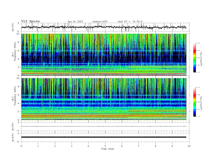Click the "ch.4(V)" axis label
Image resolution: width=213 pixels, height=164 pixels.
point(13,137)
